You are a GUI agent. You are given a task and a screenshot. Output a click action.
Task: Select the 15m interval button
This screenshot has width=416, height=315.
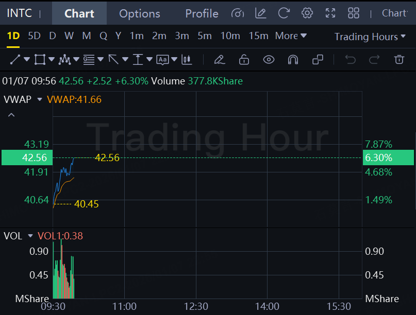(x=258, y=36)
